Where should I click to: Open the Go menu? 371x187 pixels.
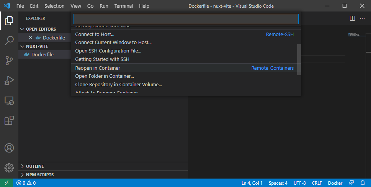point(90,6)
